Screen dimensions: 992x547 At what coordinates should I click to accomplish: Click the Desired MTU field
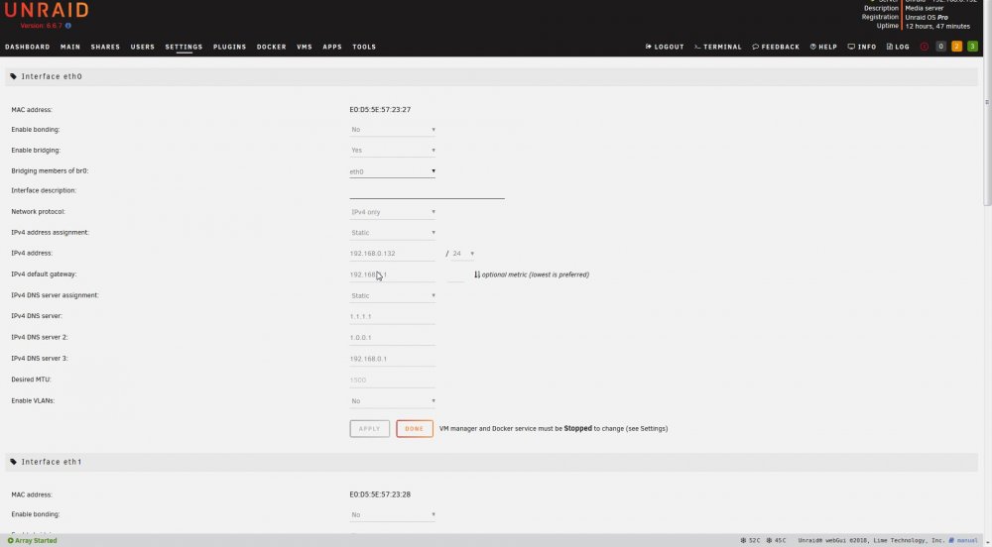pos(392,381)
